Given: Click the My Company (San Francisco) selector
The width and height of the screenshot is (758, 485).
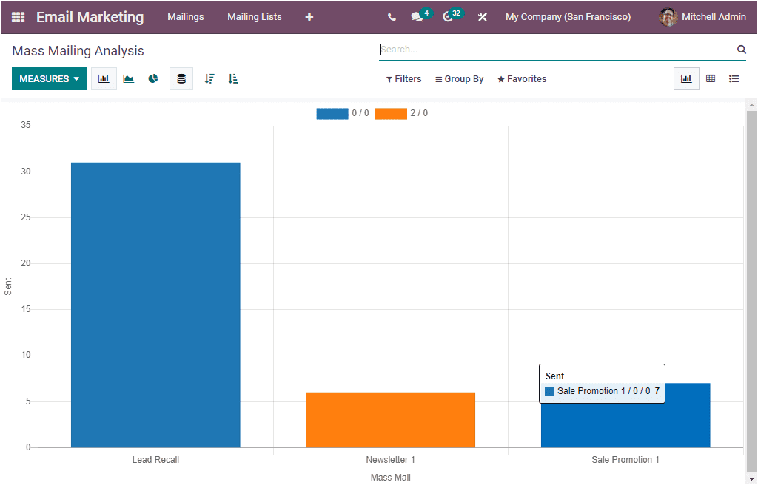Looking at the screenshot, I should coord(568,16).
